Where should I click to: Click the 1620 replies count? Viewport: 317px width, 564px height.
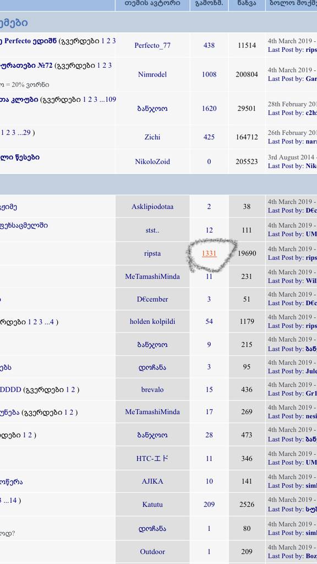tap(209, 109)
